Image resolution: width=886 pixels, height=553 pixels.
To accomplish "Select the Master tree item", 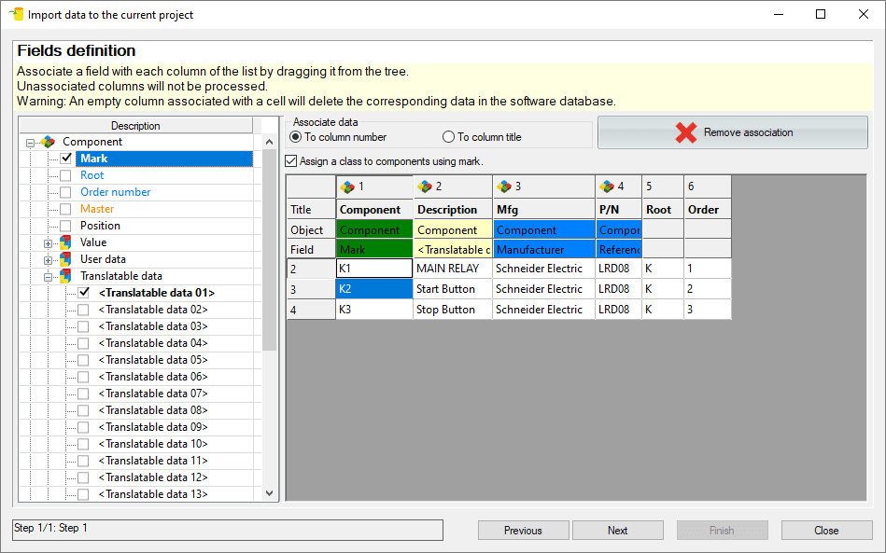I will click(x=97, y=209).
